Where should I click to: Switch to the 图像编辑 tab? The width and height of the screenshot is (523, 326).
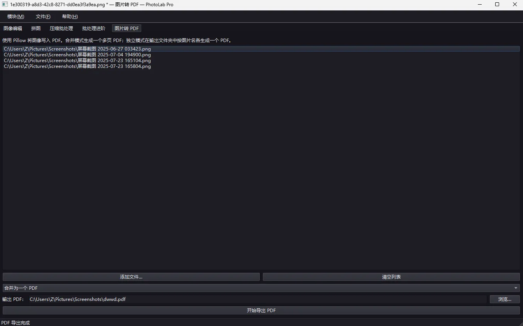click(x=13, y=29)
